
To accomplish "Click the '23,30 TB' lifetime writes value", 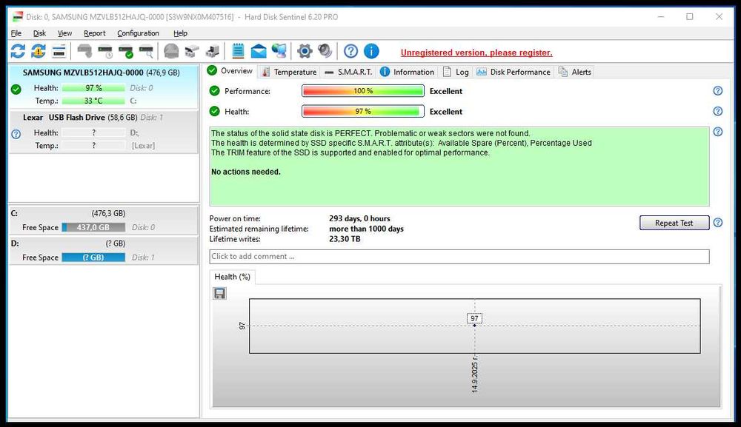I will coord(345,239).
